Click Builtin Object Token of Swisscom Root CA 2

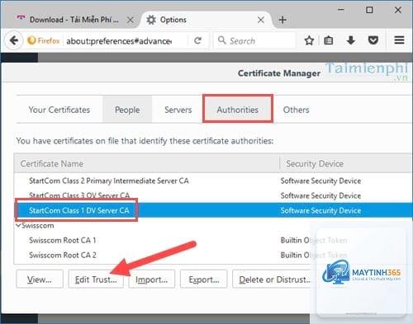click(x=314, y=255)
